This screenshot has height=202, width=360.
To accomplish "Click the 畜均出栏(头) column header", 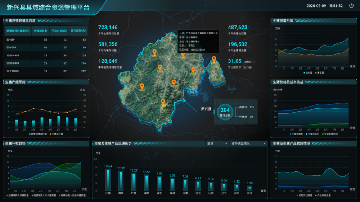I will click(x=78, y=31).
